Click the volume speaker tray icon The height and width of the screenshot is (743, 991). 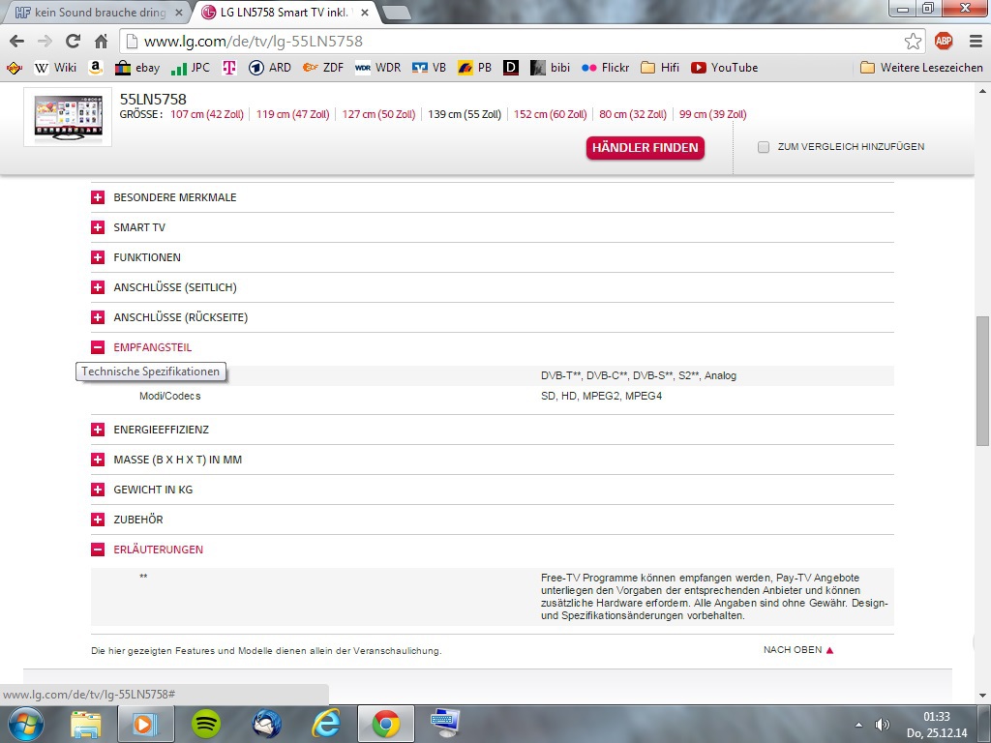click(882, 724)
